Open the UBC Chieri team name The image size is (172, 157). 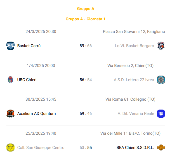tap(27, 80)
